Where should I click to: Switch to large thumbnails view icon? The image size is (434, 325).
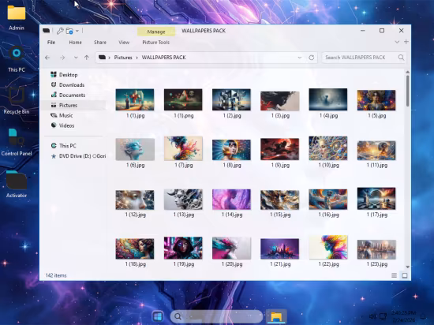click(x=404, y=275)
